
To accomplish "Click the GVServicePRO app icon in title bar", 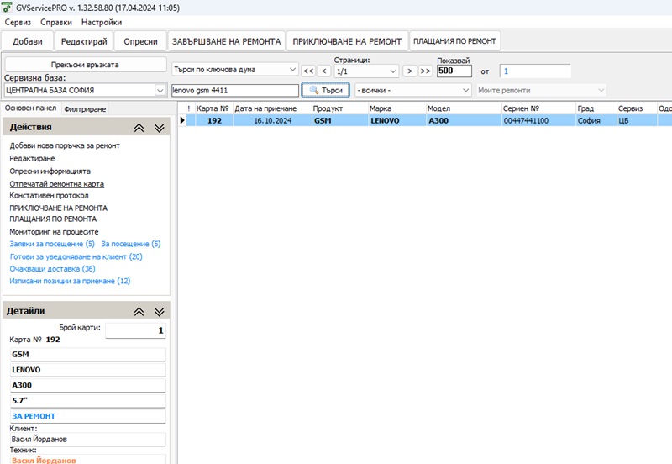I will 7,7.
